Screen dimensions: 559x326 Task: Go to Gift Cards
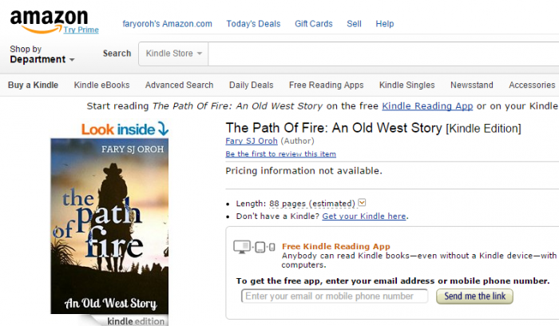point(313,24)
